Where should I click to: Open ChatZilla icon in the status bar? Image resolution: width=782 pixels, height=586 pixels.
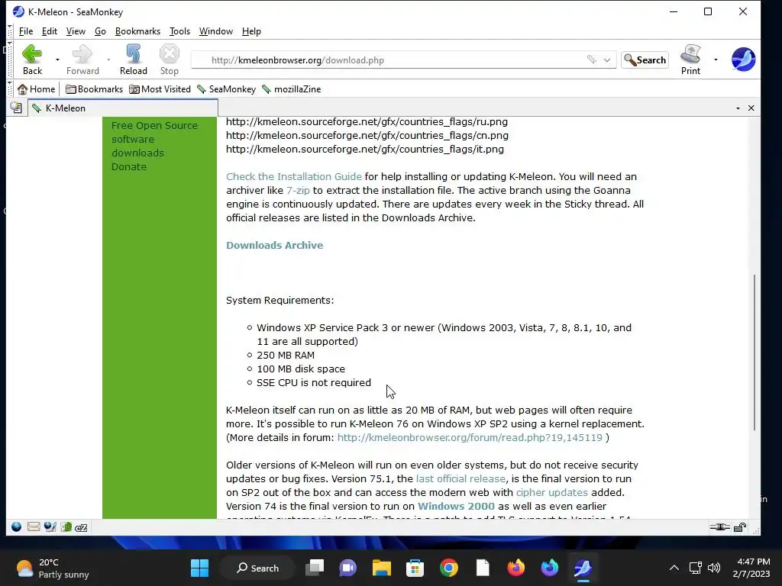[81, 527]
